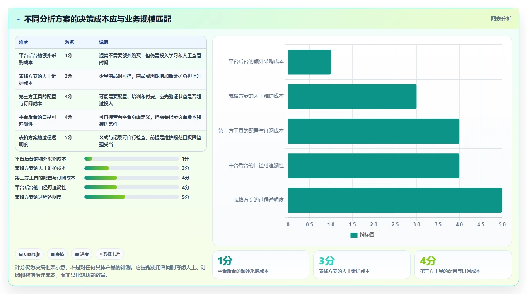The width and height of the screenshot is (527, 294).
Task: Click the chart axis label 表格方案的过程透明度
Action: [258, 200]
